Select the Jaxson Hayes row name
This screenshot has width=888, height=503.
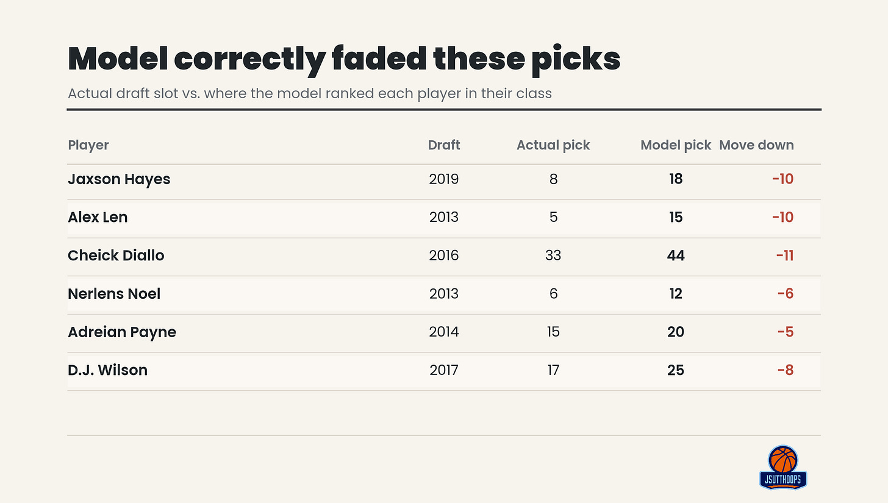[119, 179]
